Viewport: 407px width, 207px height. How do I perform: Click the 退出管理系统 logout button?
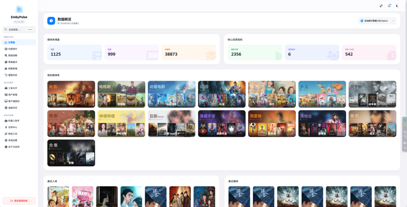point(19,201)
